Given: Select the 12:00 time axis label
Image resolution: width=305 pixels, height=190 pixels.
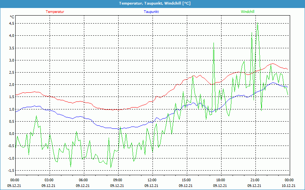Looking at the screenshot, I should (152, 180).
